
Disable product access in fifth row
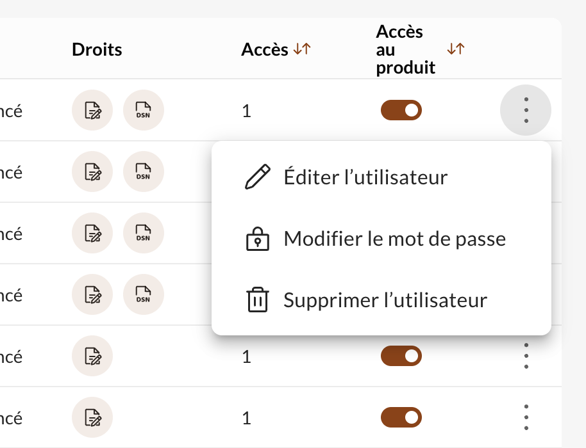[x=401, y=356]
